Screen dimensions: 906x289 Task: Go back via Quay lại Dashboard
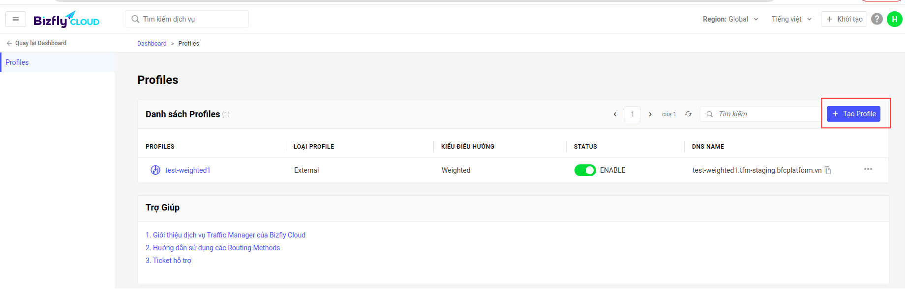coord(36,43)
